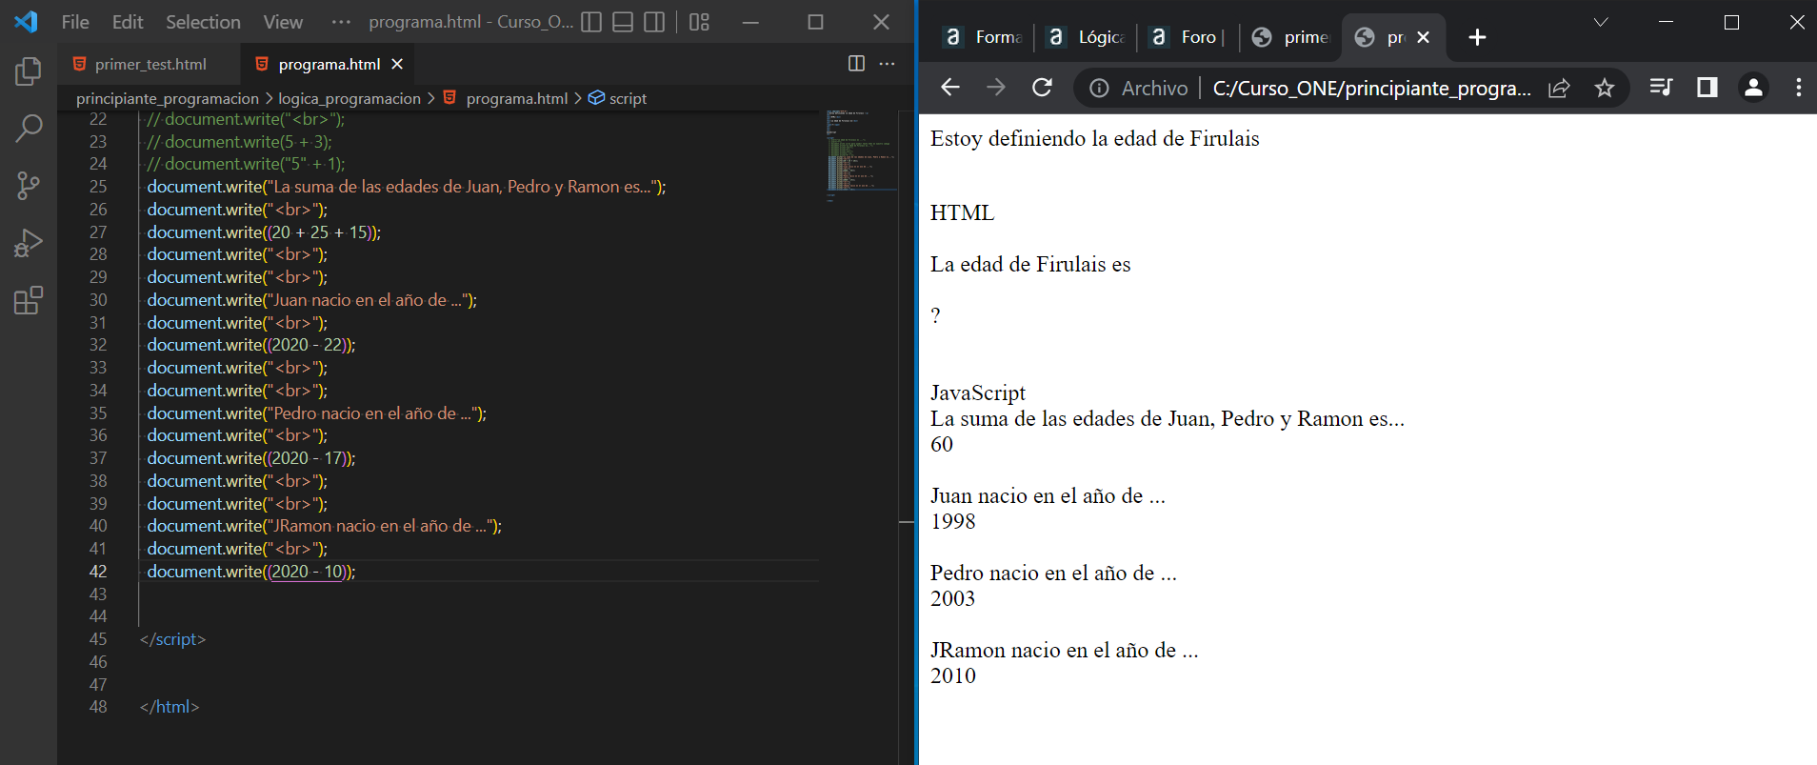Click the Archivo site info icon
This screenshot has height=765, width=1817.
tap(1099, 88)
